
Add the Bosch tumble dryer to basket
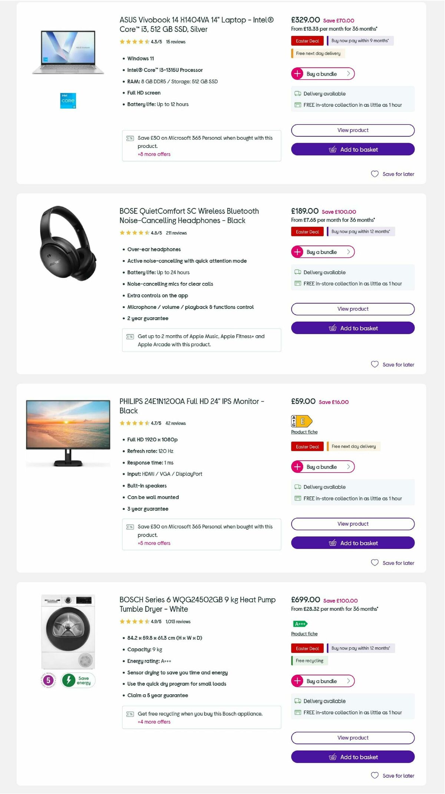352,757
